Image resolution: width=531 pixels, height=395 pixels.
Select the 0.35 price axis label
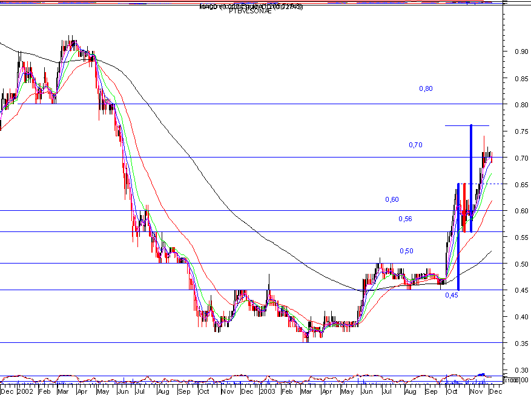(x=521, y=344)
